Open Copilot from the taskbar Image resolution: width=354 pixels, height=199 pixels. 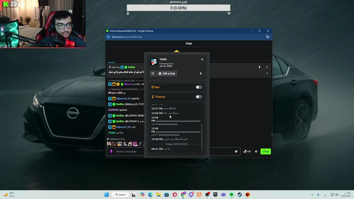click(x=142, y=195)
